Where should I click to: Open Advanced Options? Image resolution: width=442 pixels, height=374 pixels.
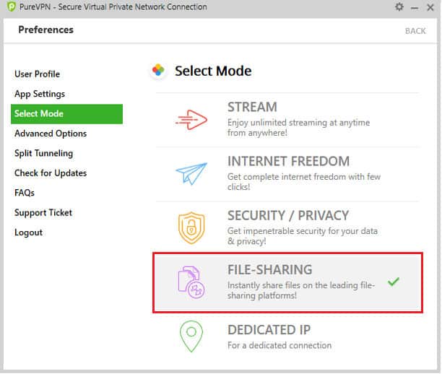click(51, 134)
